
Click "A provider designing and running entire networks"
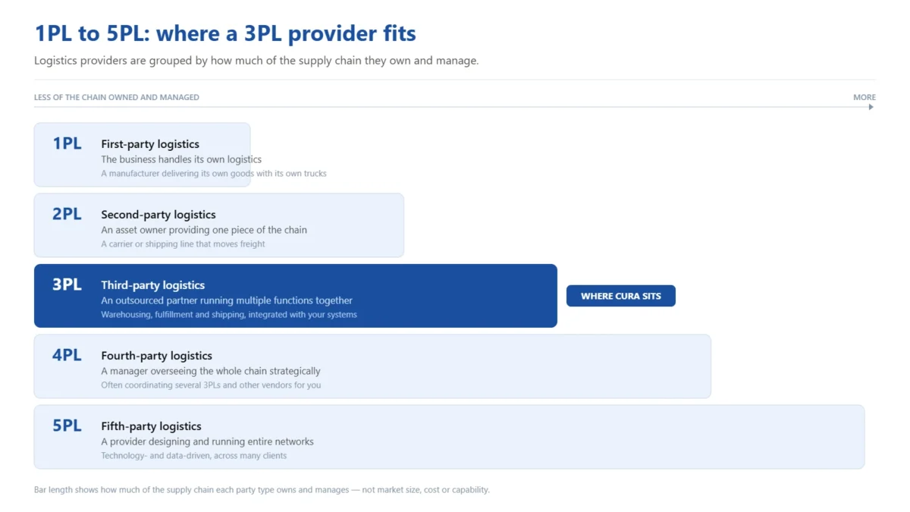point(207,441)
